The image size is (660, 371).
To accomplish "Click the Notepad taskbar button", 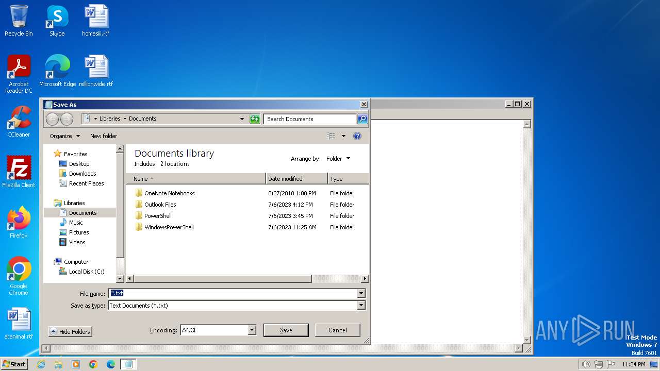I will [128, 364].
